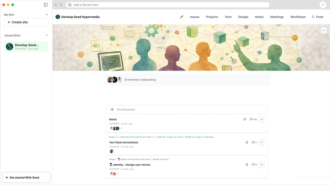This screenshot has height=185, width=330.
Task: Go back with the left arrow
Action: click(56, 5)
